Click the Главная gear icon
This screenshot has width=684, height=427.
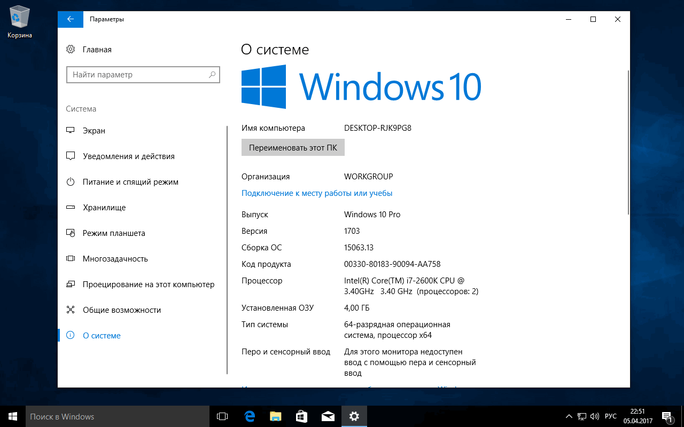(x=70, y=49)
